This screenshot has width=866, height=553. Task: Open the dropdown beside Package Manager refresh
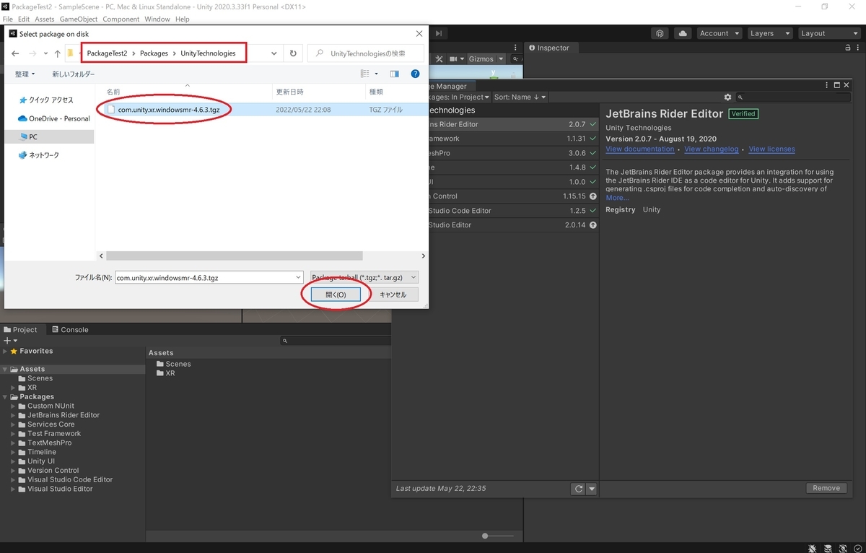592,489
